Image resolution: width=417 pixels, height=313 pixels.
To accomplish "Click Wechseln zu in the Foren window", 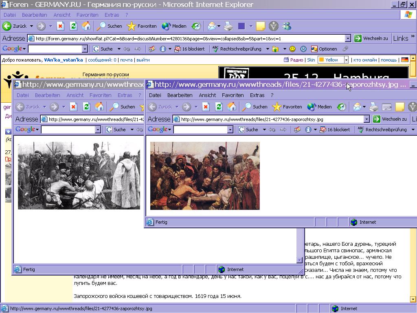I will pyautogui.click(x=371, y=38).
